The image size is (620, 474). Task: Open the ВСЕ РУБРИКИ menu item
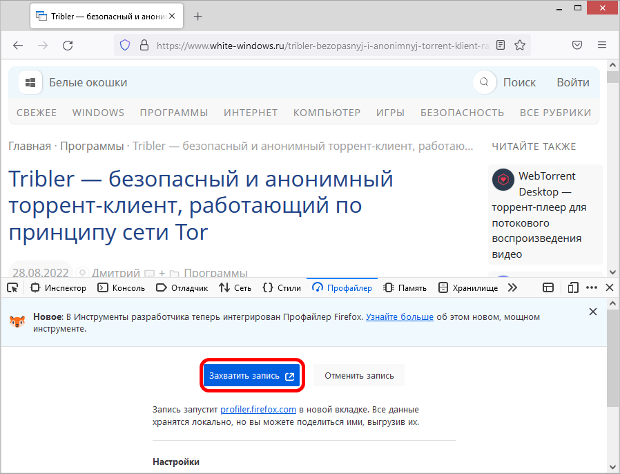556,113
